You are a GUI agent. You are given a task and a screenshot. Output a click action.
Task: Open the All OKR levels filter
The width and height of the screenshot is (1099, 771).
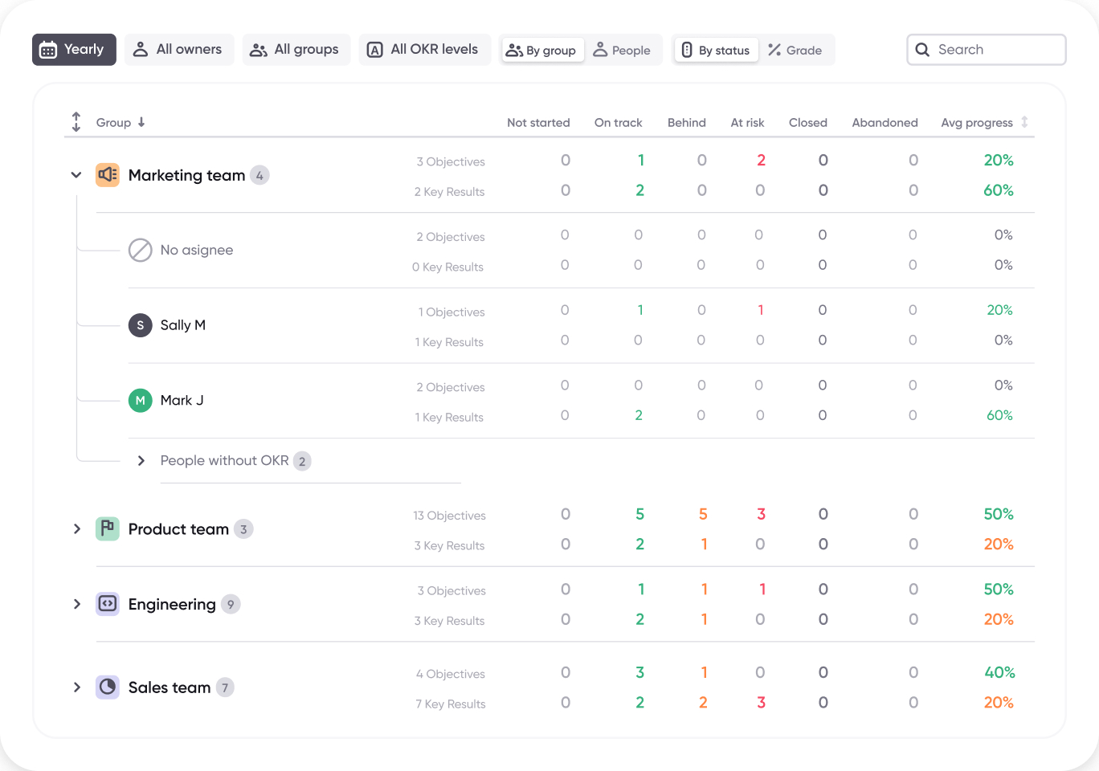[424, 49]
